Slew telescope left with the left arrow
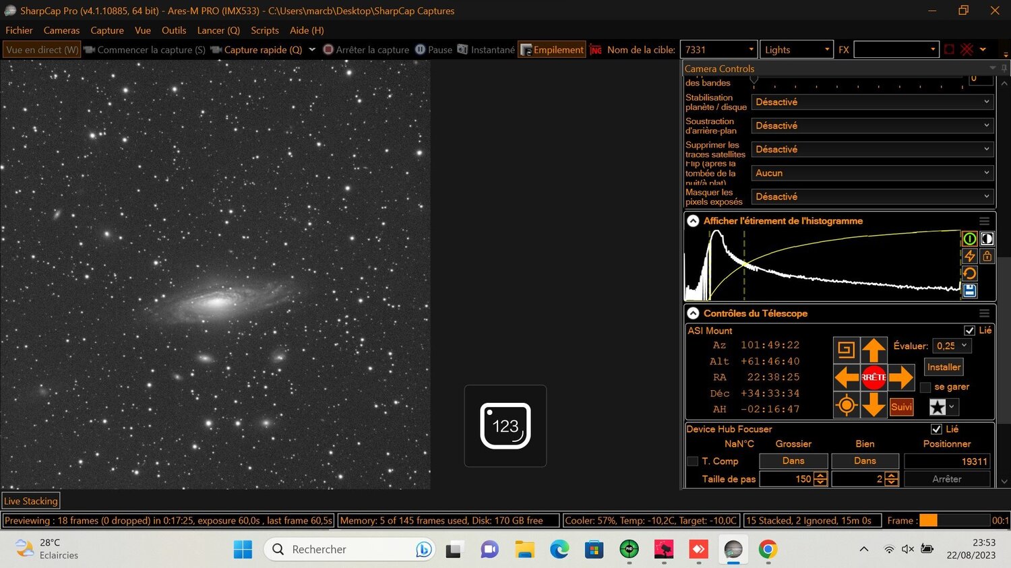This screenshot has height=568, width=1011. (x=847, y=377)
